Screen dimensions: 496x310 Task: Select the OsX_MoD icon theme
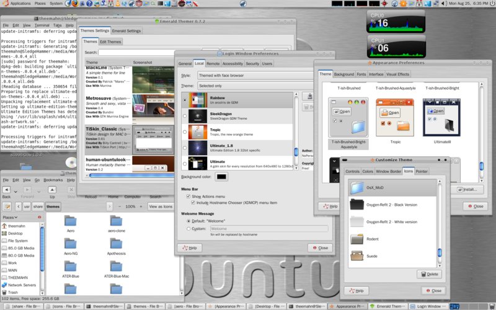click(392, 188)
